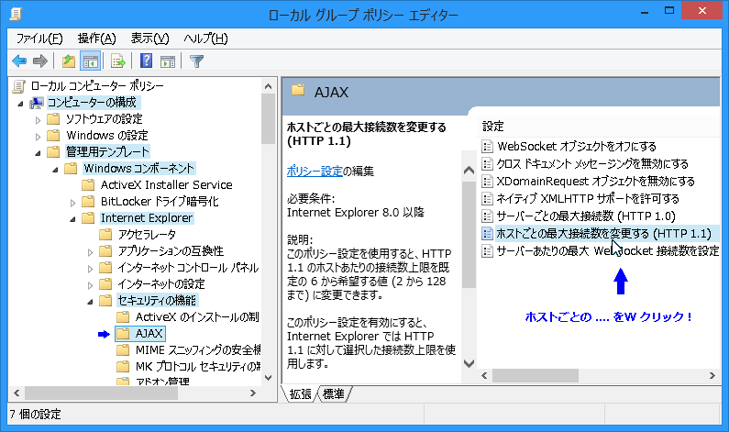Screen dimensions: 729x432
Task: Collapse the セキュリティの機能 node
Action: 90,302
